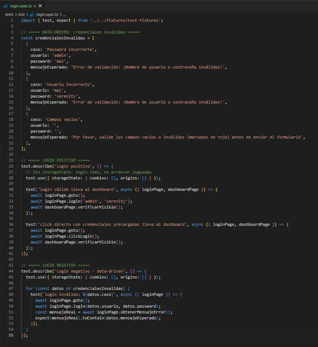Click the string 'Campos vacíos'
This screenshot has height=347, width=318.
coord(62,119)
